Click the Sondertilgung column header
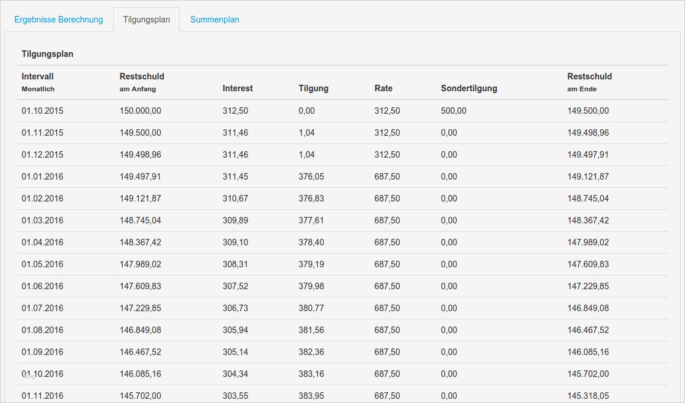This screenshot has width=685, height=403. coord(469,88)
